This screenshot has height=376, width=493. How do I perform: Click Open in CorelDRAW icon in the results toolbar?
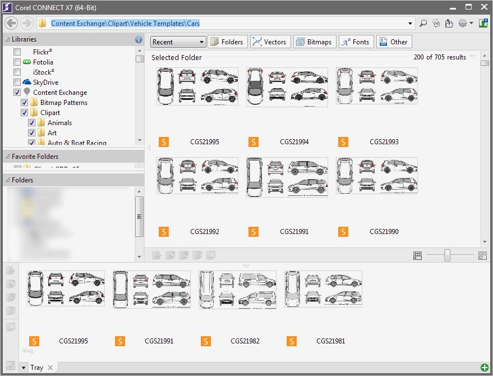pyautogui.click(x=170, y=255)
